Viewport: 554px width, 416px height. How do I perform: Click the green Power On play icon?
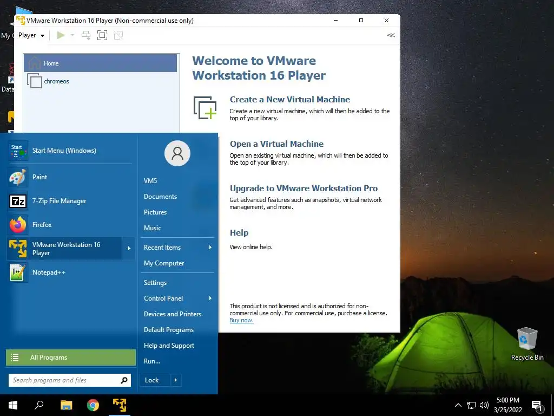pyautogui.click(x=61, y=35)
